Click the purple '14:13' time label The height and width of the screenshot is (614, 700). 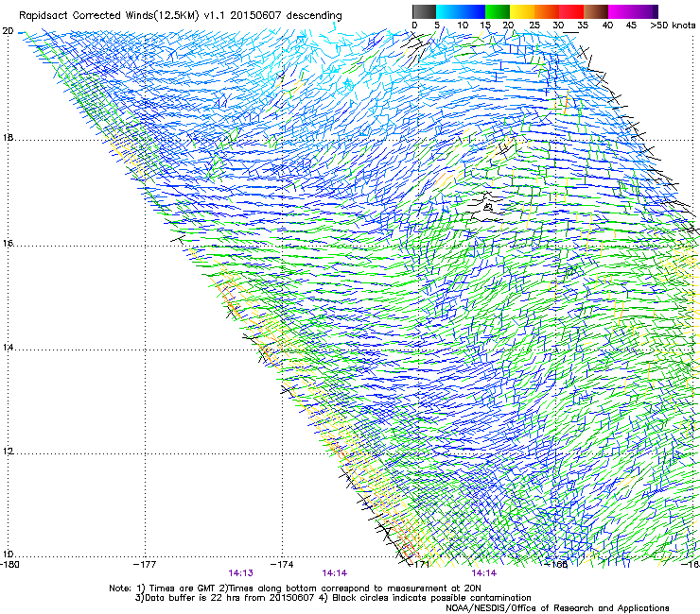(240, 573)
